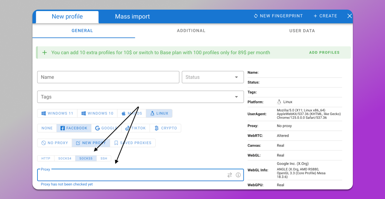Click the TikTok logo icon
This screenshot has width=385, height=199.
point(128,128)
